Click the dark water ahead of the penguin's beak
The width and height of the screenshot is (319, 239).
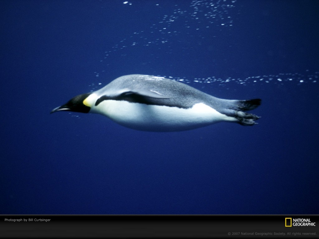(x=25, y=110)
